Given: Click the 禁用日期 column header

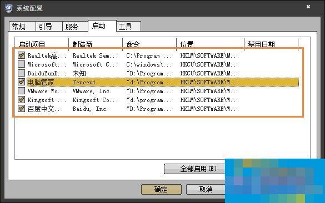Looking at the screenshot, I should pyautogui.click(x=271, y=44).
